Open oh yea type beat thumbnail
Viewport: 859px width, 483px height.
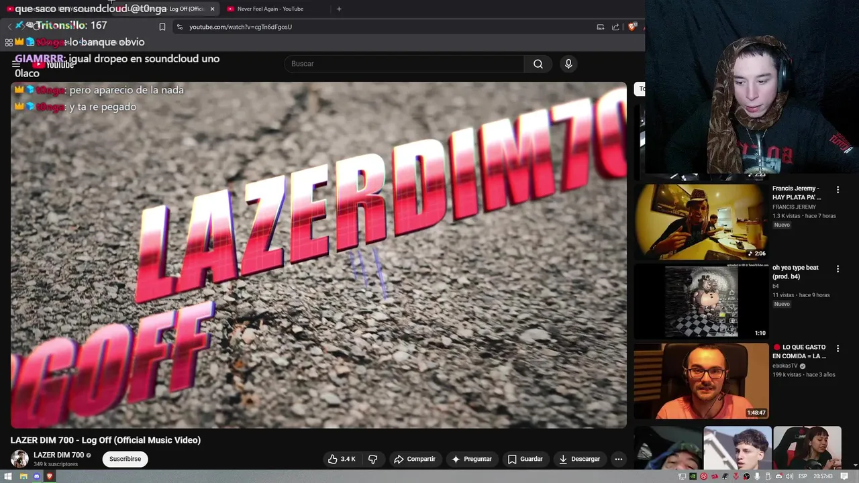click(x=701, y=301)
